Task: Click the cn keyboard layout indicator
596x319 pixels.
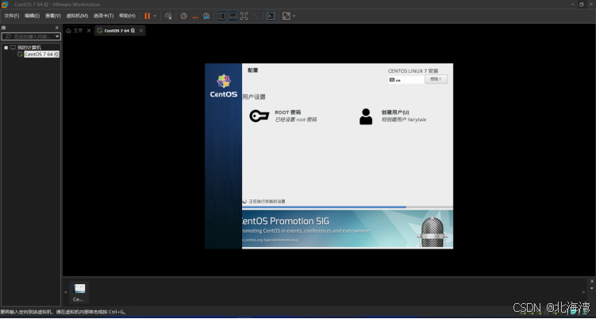Action: tap(406, 80)
